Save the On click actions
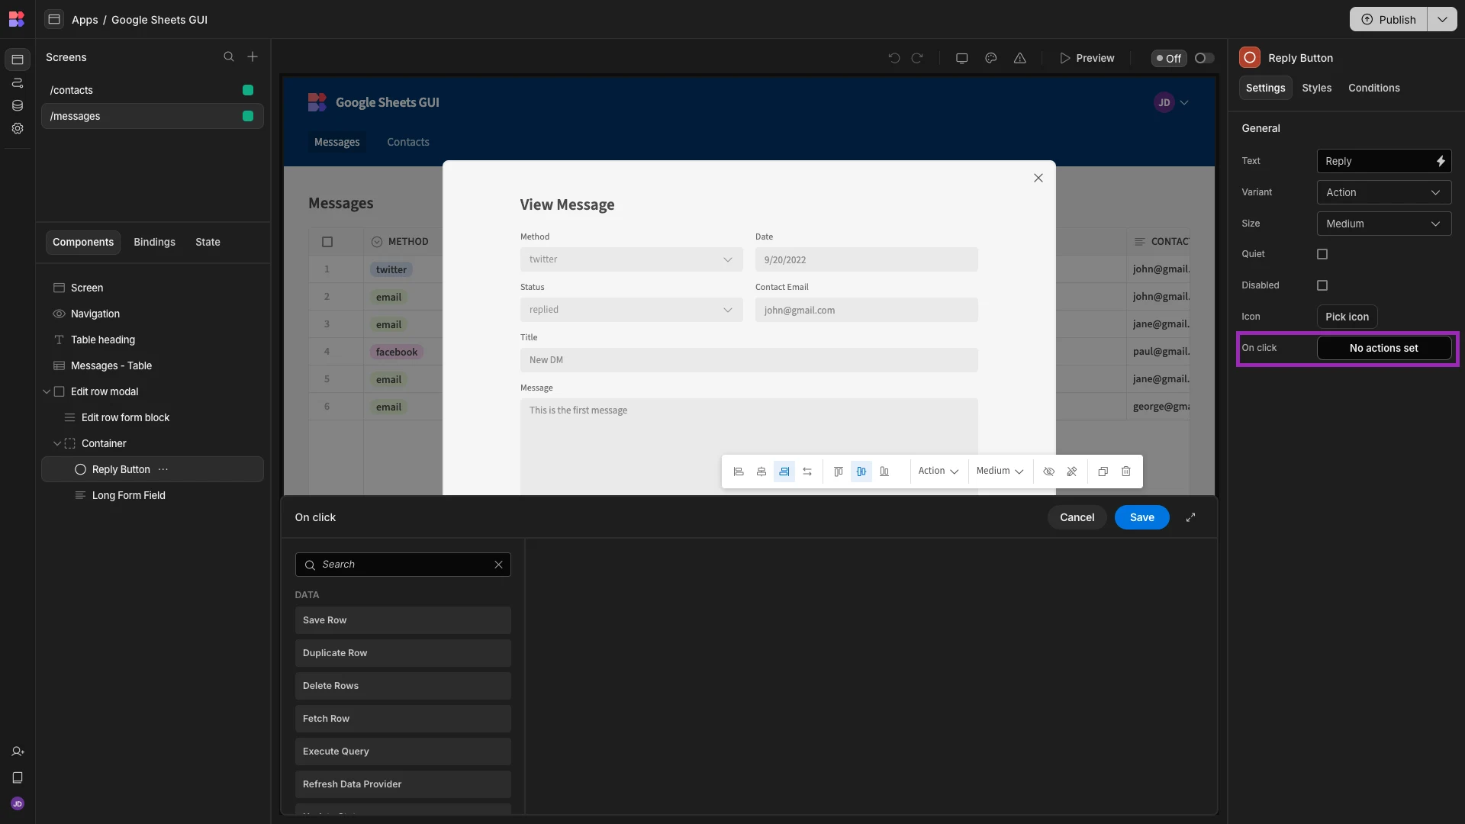The width and height of the screenshot is (1465, 824). coord(1142,517)
